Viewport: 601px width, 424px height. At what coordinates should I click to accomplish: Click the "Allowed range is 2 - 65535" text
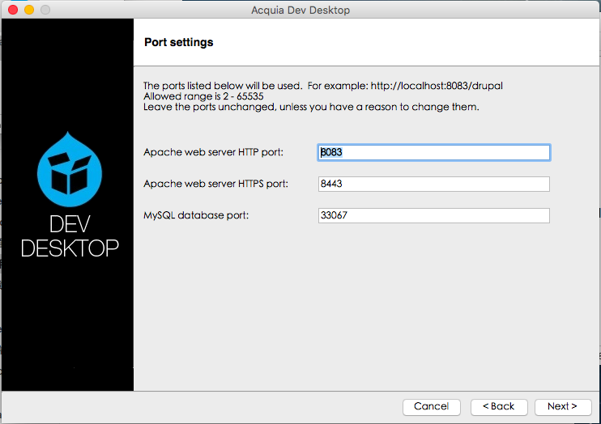tap(203, 96)
